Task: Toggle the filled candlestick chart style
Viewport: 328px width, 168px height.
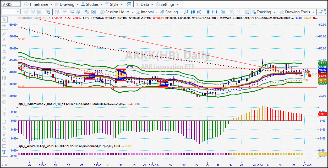Action: [x=193, y=12]
